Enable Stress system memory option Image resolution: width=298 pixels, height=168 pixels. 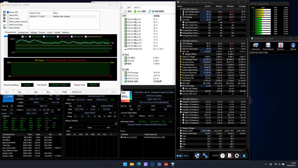click(x=8, y=22)
